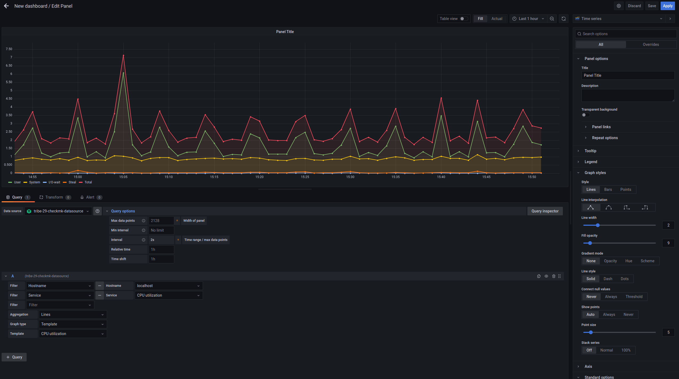Open dashboard settings gear icon
Image resolution: width=679 pixels, height=379 pixels.
click(619, 6)
